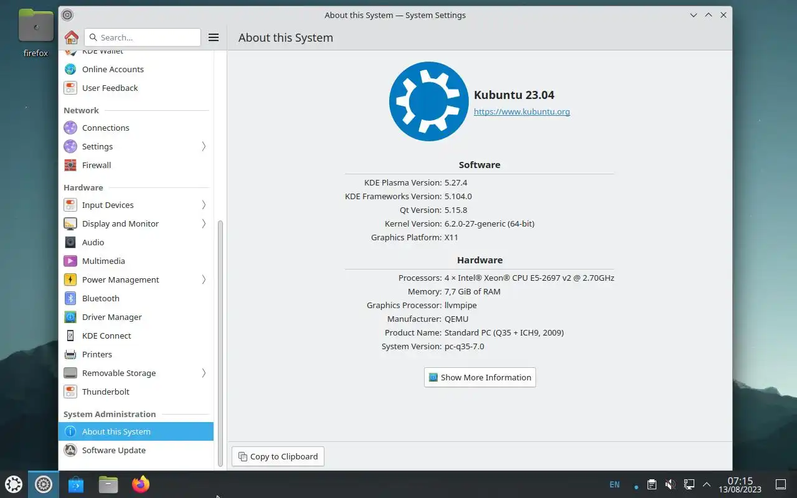The height and width of the screenshot is (498, 797).
Task: Open the kubuntu.org website link
Action: pyautogui.click(x=522, y=111)
